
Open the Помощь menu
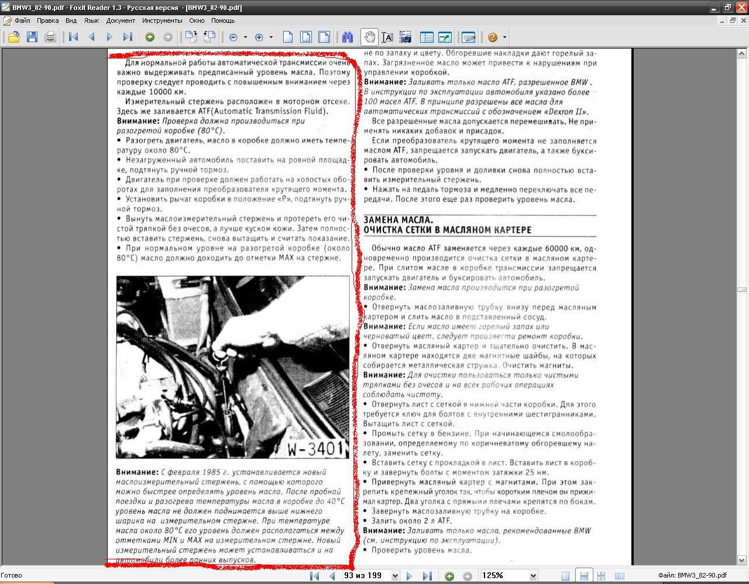(x=223, y=20)
